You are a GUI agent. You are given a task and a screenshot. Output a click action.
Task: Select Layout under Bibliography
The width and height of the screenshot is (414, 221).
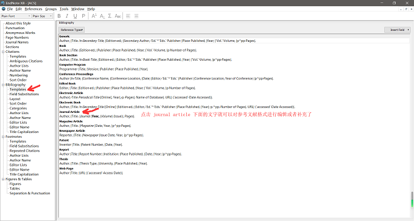point(15,99)
